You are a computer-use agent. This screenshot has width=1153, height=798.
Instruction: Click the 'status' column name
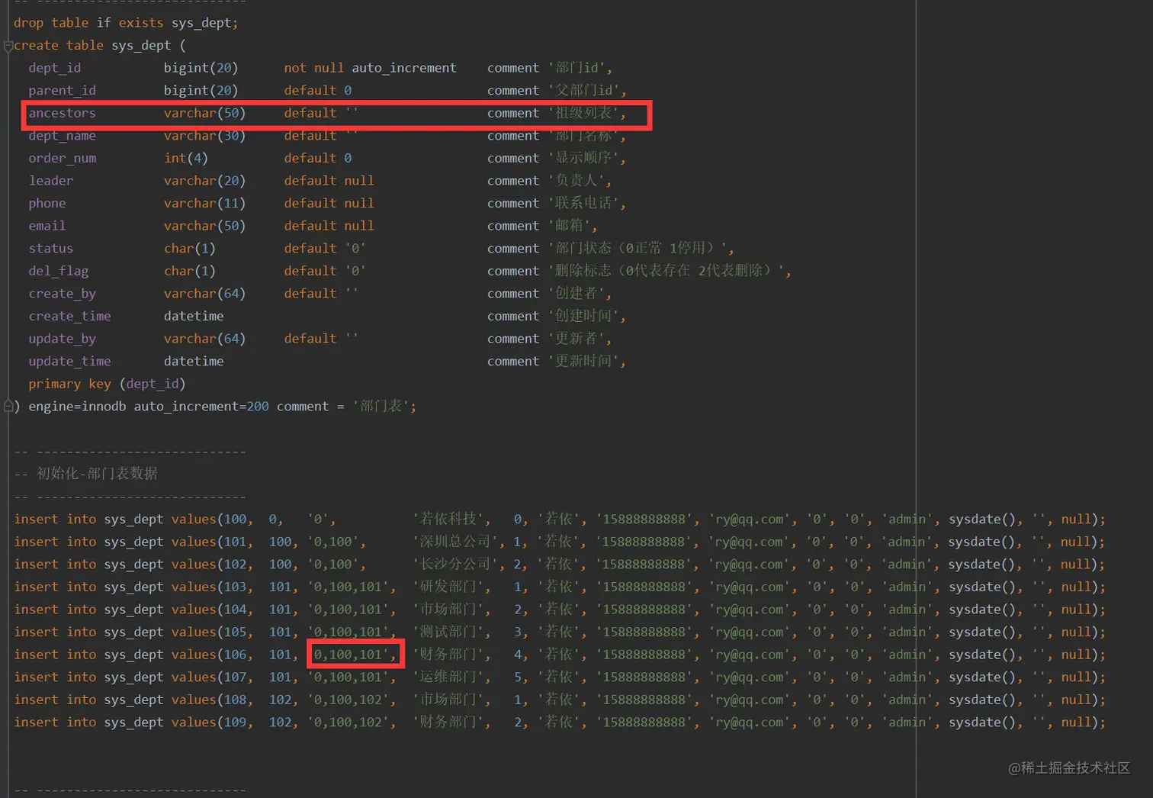(x=51, y=249)
